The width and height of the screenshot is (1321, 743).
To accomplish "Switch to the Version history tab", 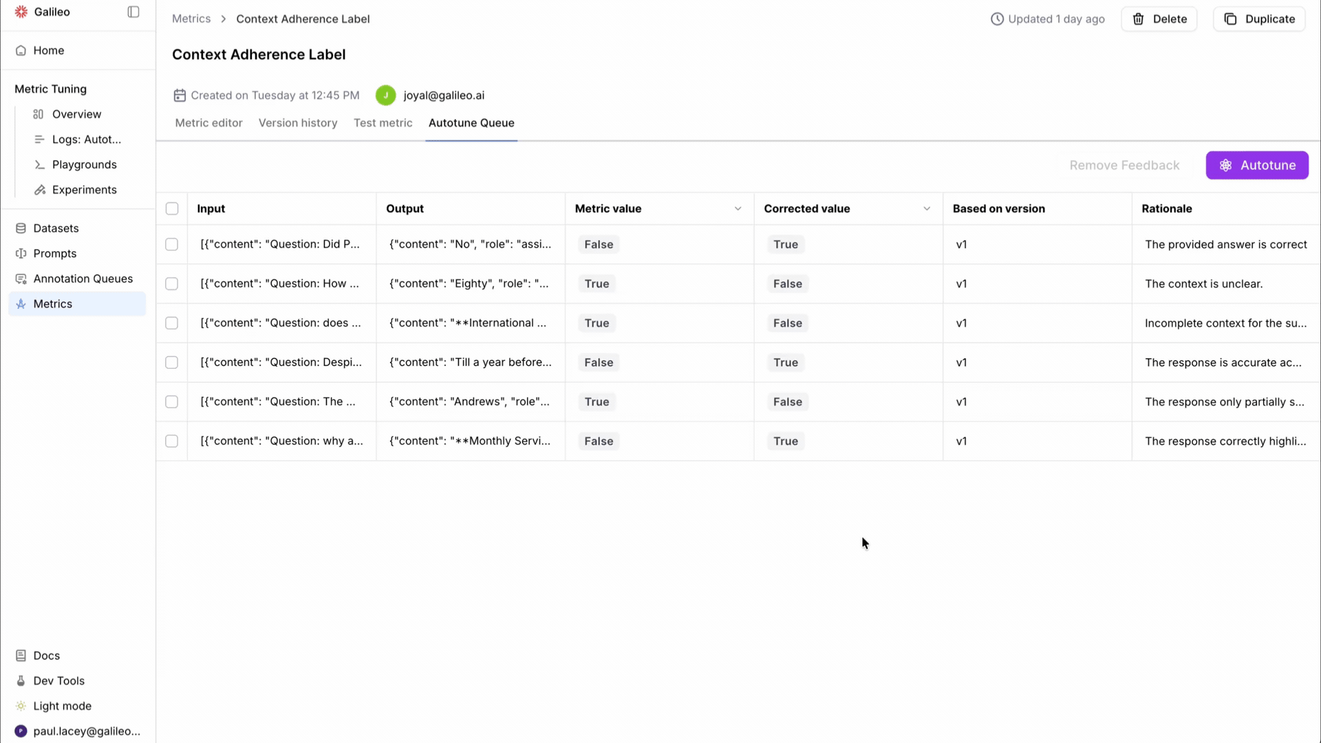I will (298, 122).
